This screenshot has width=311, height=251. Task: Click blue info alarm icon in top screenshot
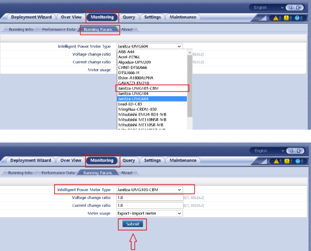pyautogui.click(x=297, y=18)
